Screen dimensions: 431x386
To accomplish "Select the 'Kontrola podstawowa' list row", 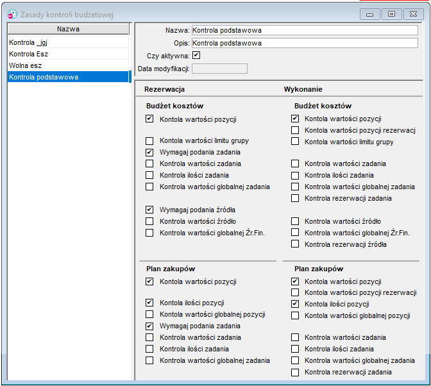I will [x=68, y=77].
